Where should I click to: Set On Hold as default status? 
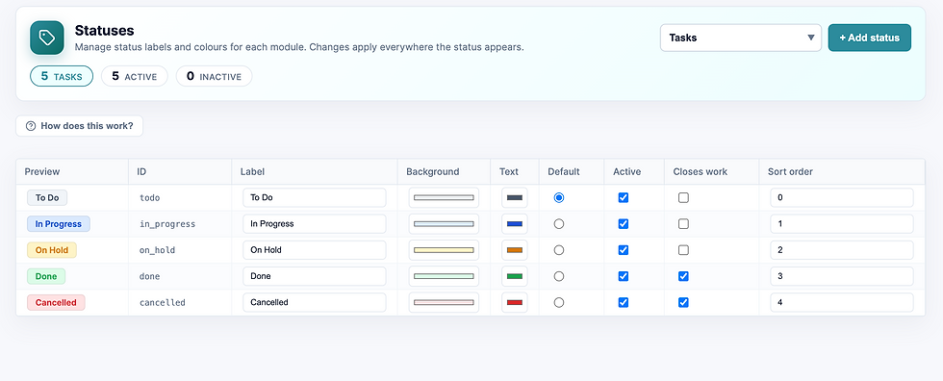click(x=559, y=250)
